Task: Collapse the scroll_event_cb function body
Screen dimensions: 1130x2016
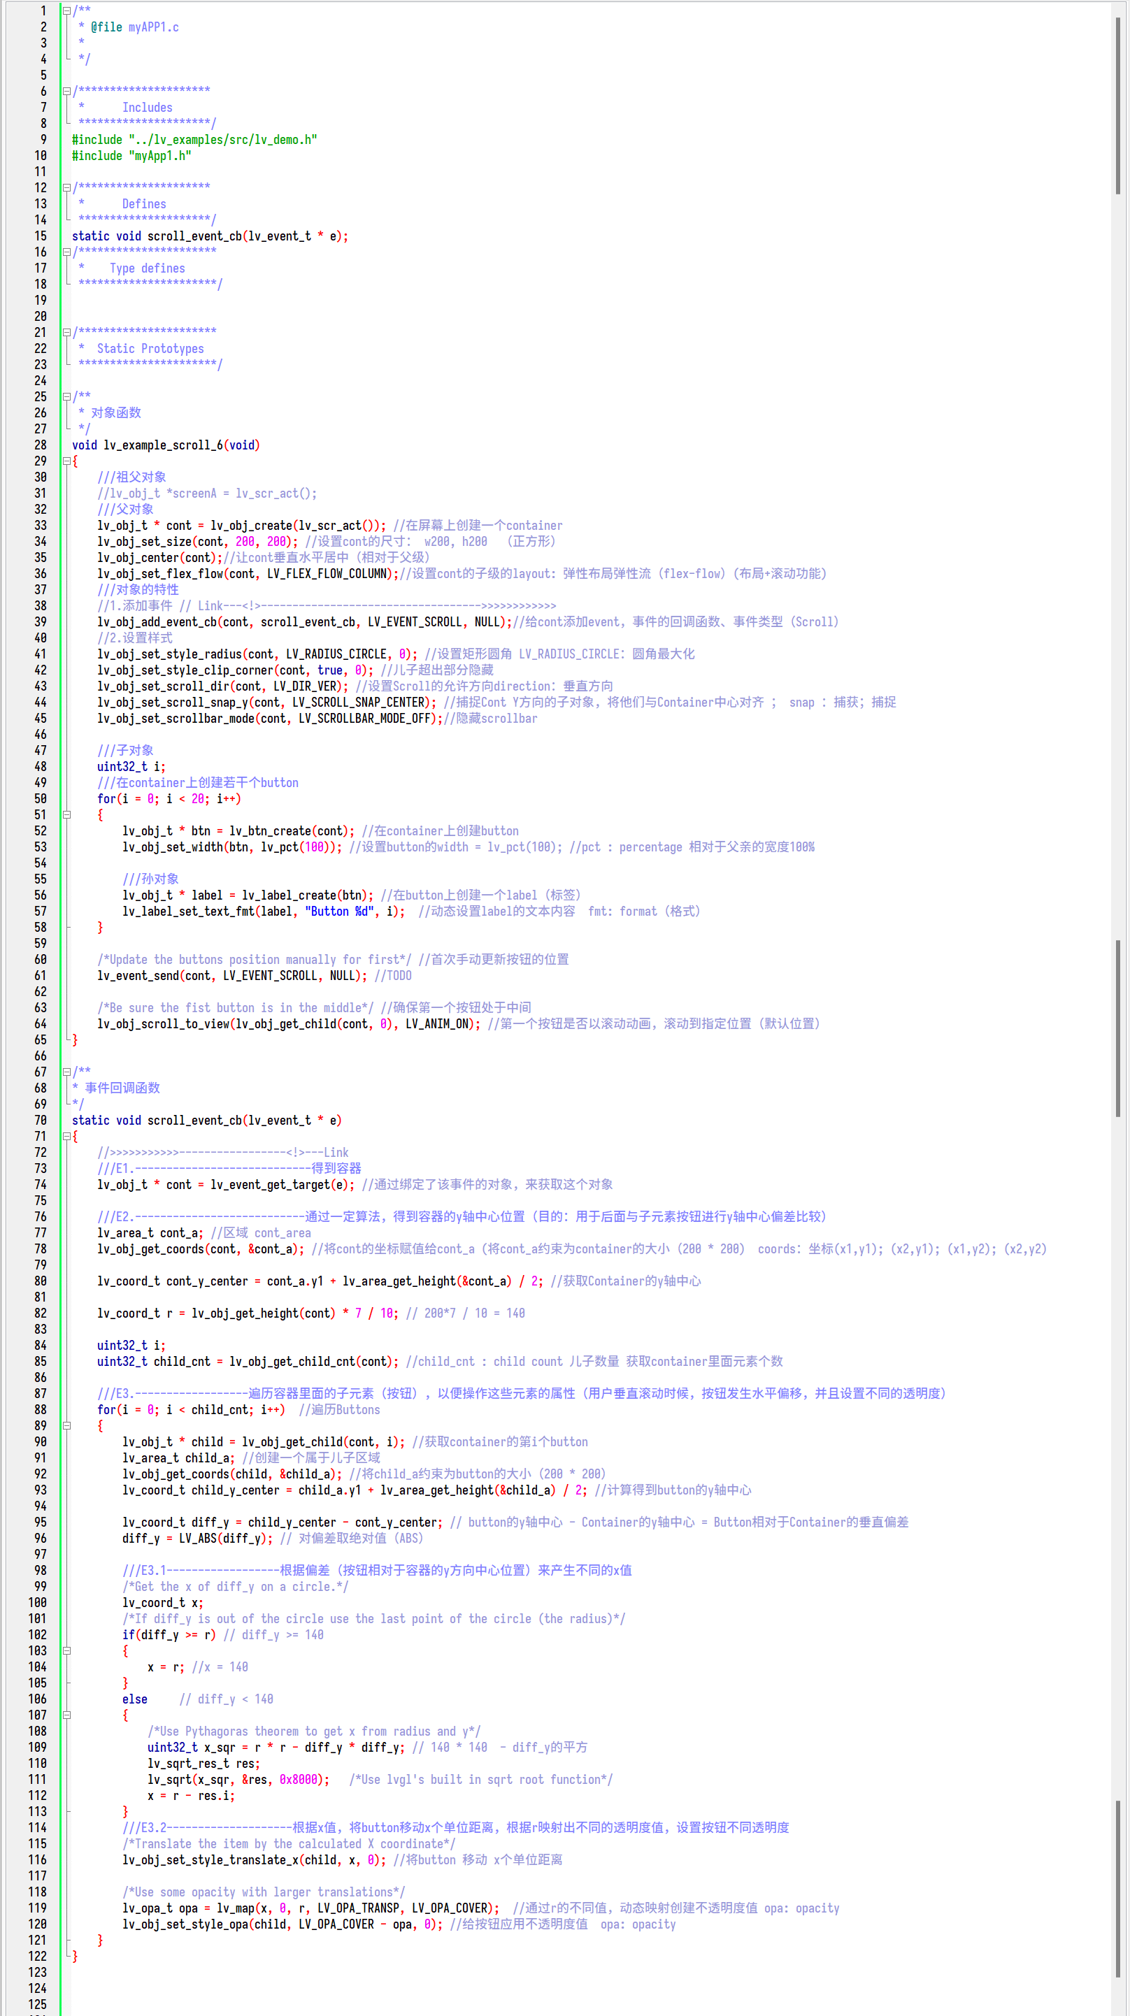Action: (66, 1135)
